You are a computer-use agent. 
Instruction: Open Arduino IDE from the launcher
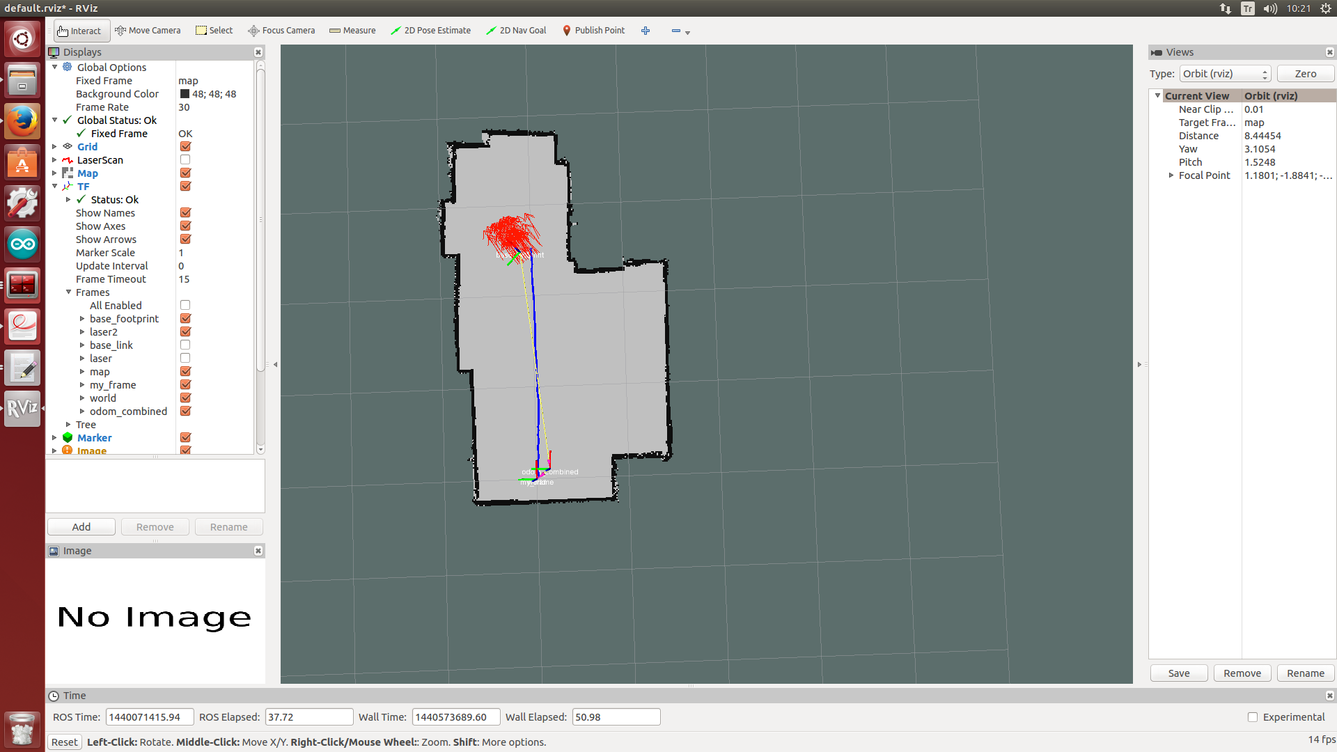[22, 244]
